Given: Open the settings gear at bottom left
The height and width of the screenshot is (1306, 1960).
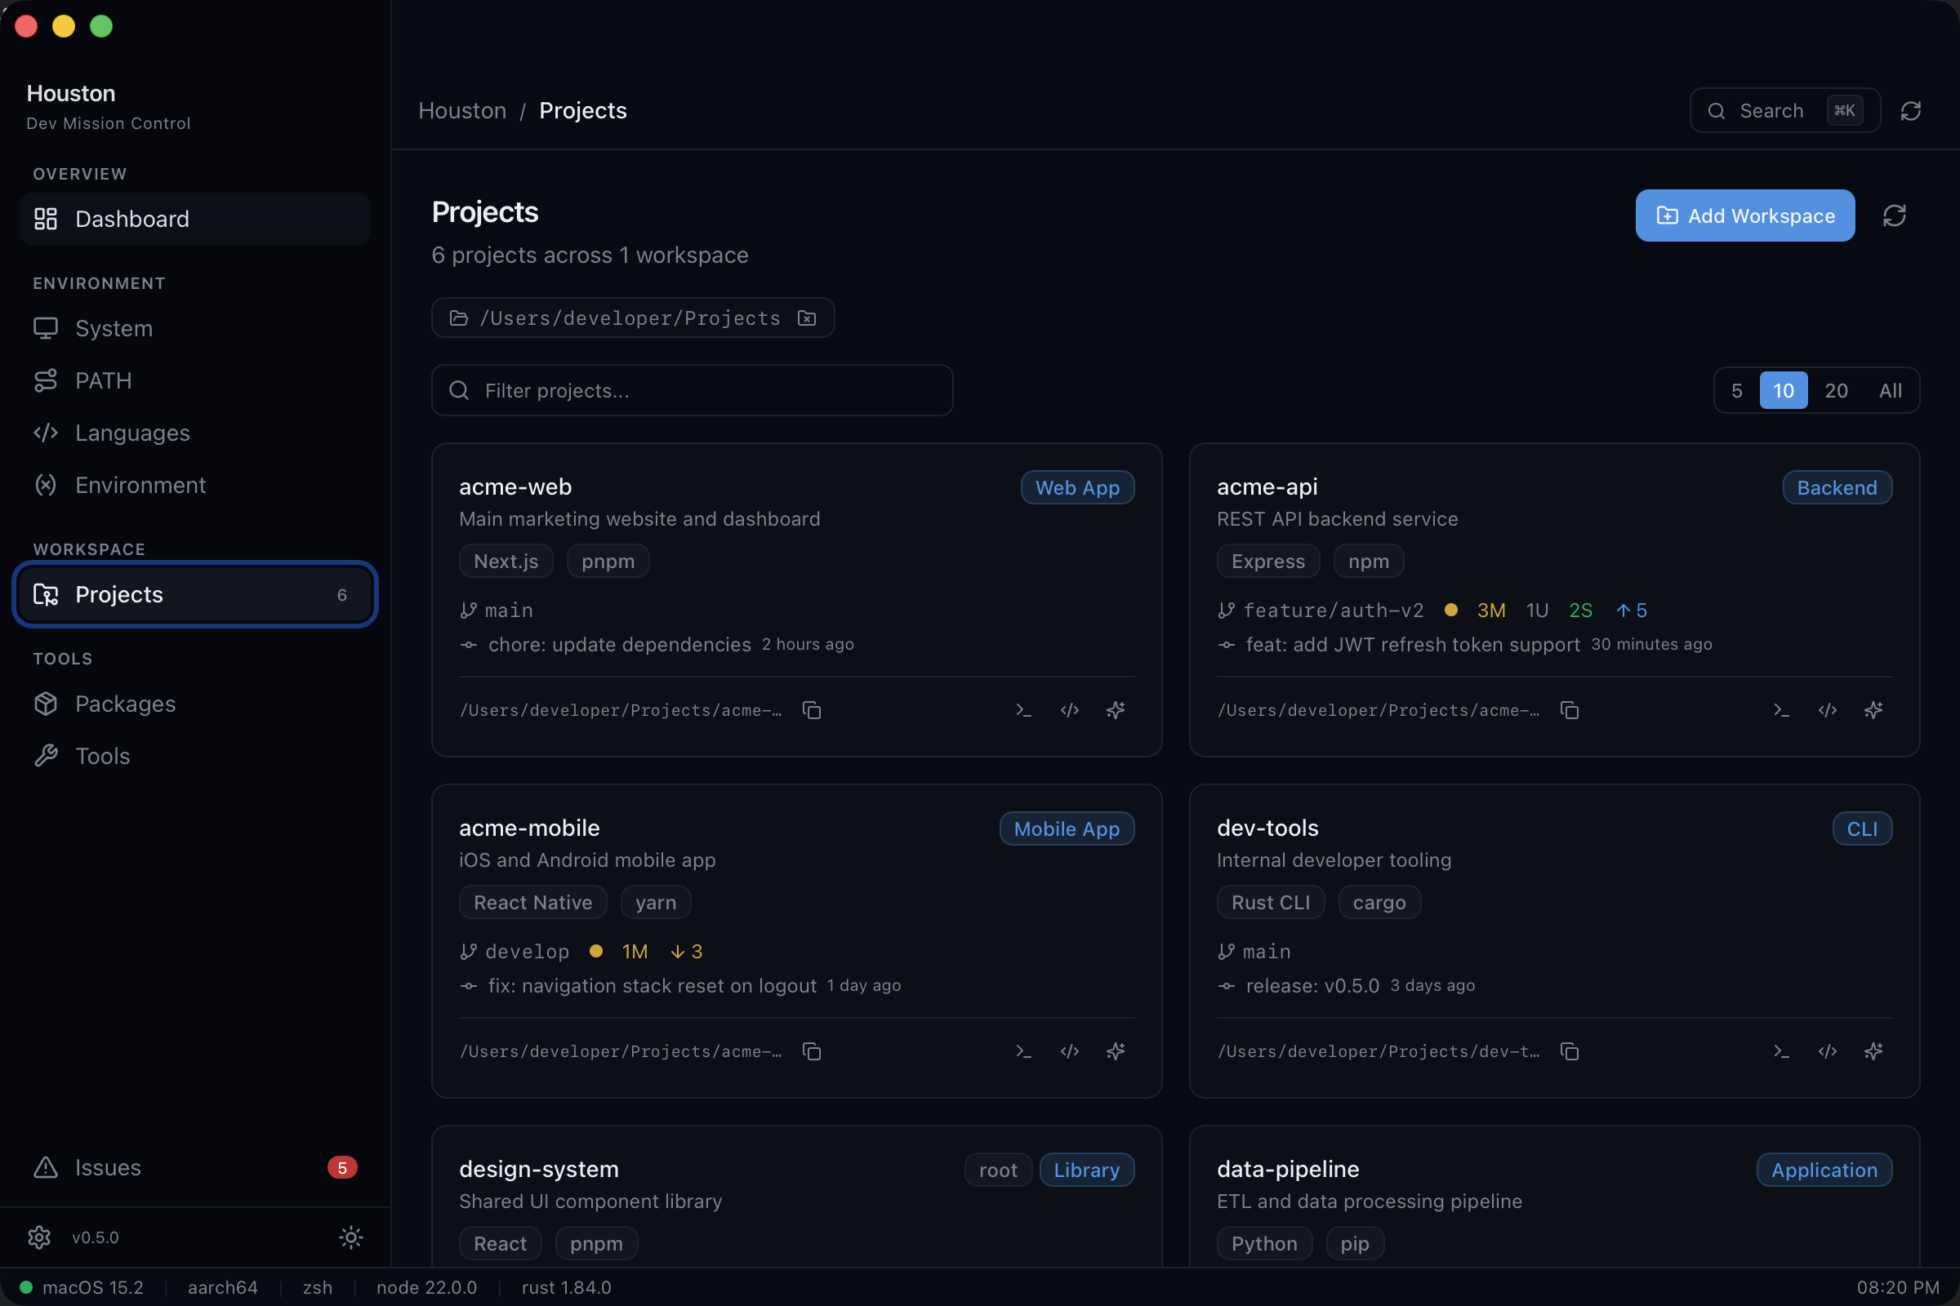Looking at the screenshot, I should 39,1237.
